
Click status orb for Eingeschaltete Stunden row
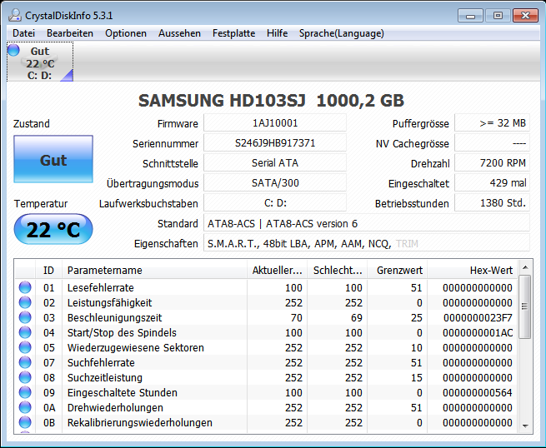[x=25, y=392]
